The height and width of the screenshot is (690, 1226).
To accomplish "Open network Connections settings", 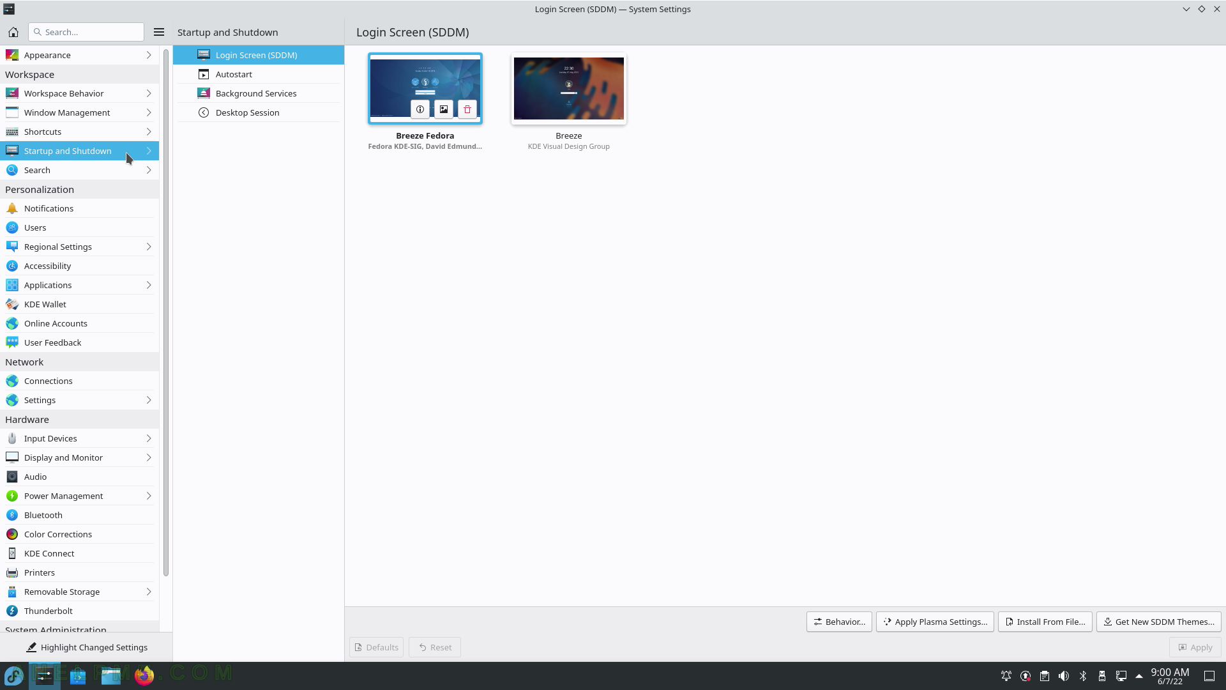I will [79, 381].
